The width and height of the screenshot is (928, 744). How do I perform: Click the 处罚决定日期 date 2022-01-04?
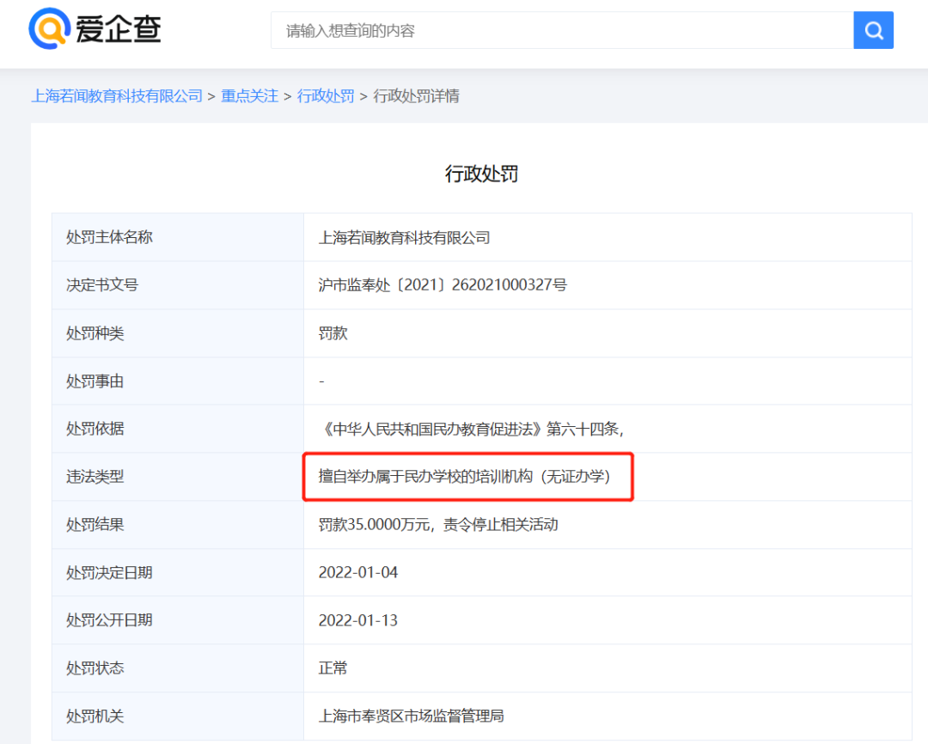pyautogui.click(x=356, y=572)
